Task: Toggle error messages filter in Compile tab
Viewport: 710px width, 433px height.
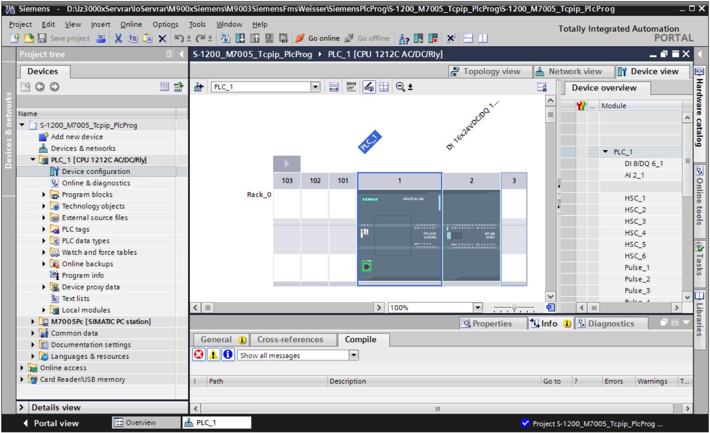Action: [199, 355]
